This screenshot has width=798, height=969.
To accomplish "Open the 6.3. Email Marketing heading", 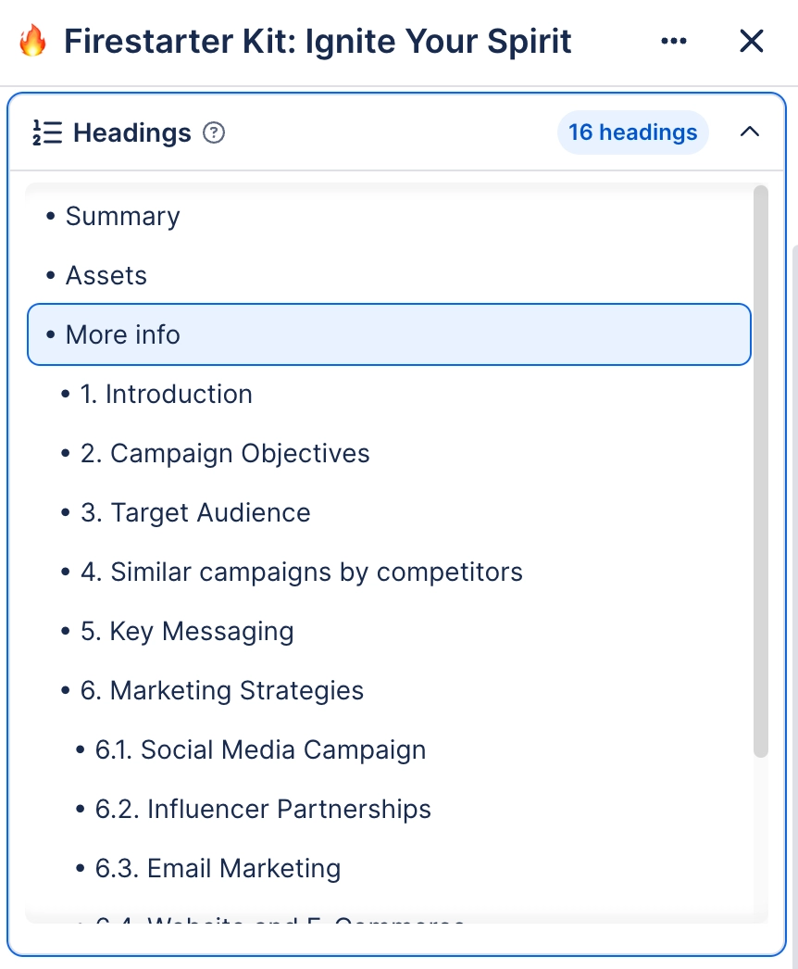I will point(217,868).
